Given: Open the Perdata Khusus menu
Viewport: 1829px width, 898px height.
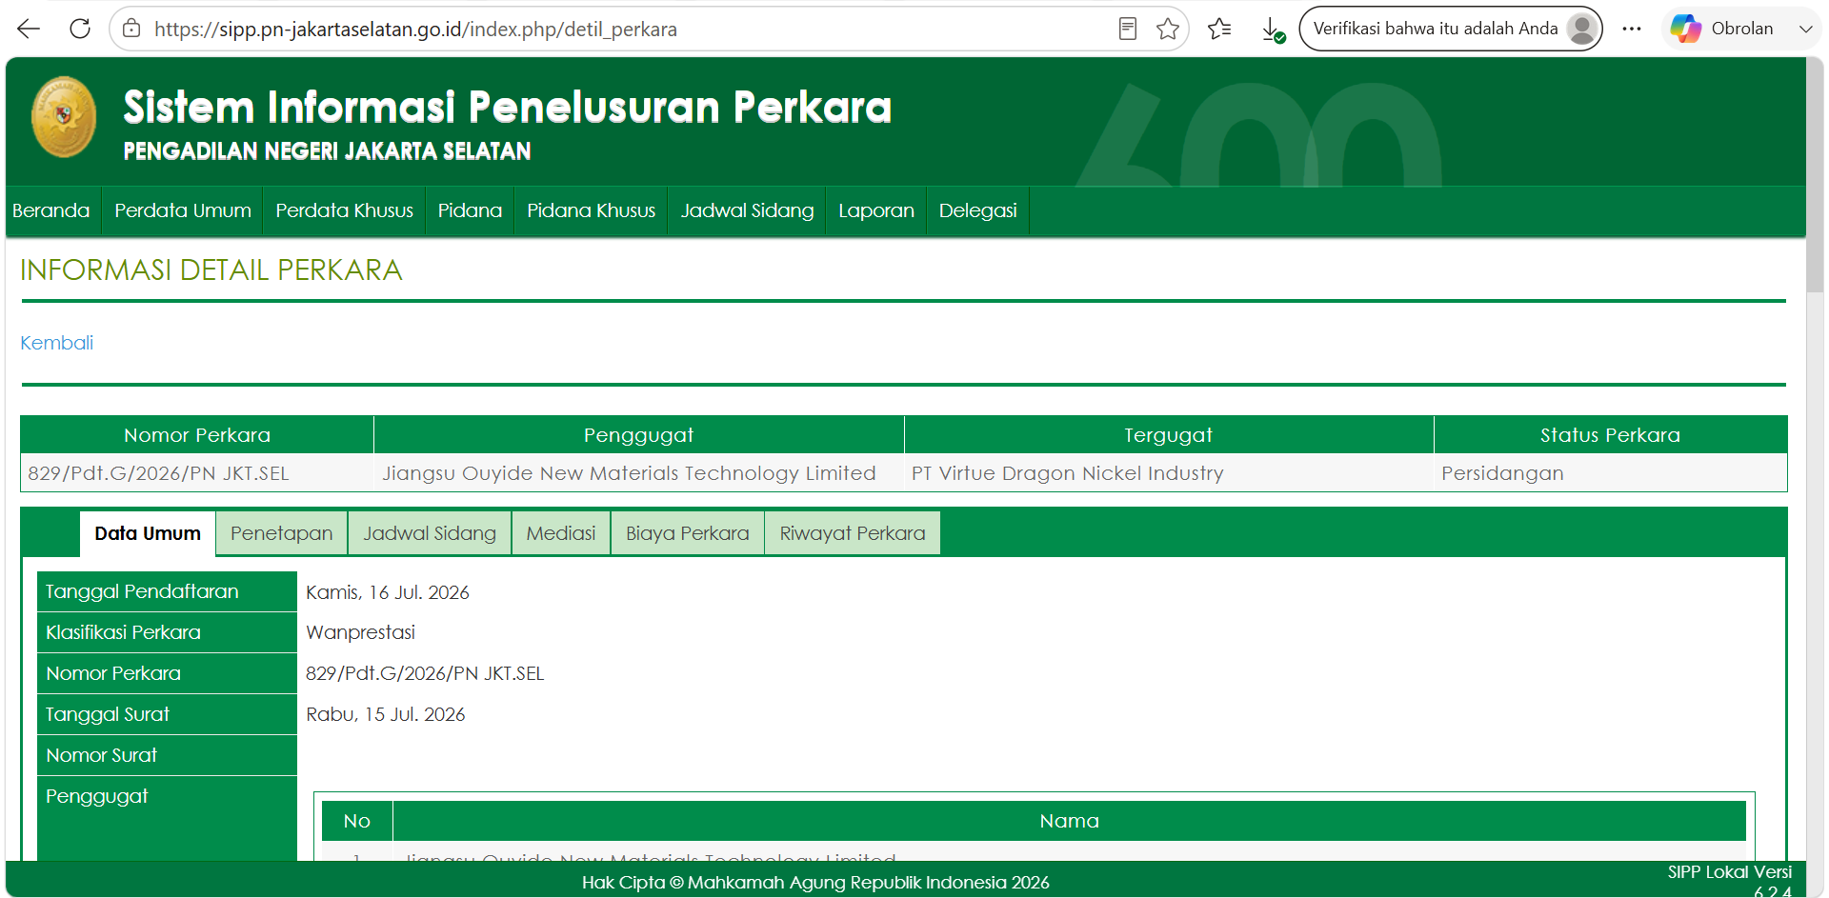Looking at the screenshot, I should (344, 210).
